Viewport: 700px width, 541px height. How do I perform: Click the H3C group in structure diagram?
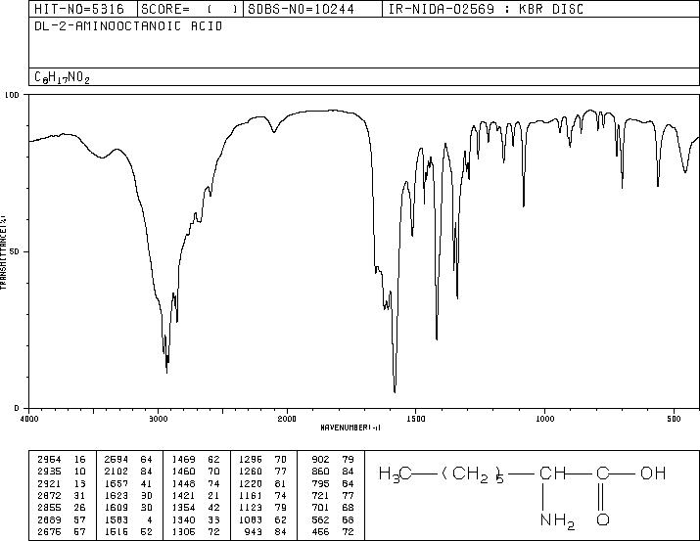click(x=395, y=474)
